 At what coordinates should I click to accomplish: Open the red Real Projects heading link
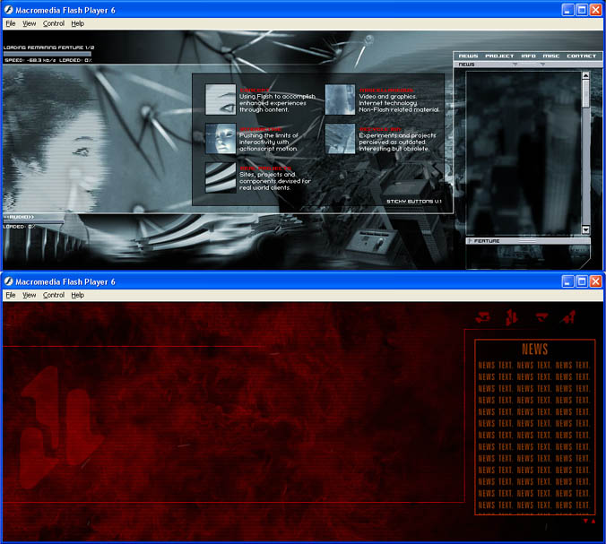(266, 168)
